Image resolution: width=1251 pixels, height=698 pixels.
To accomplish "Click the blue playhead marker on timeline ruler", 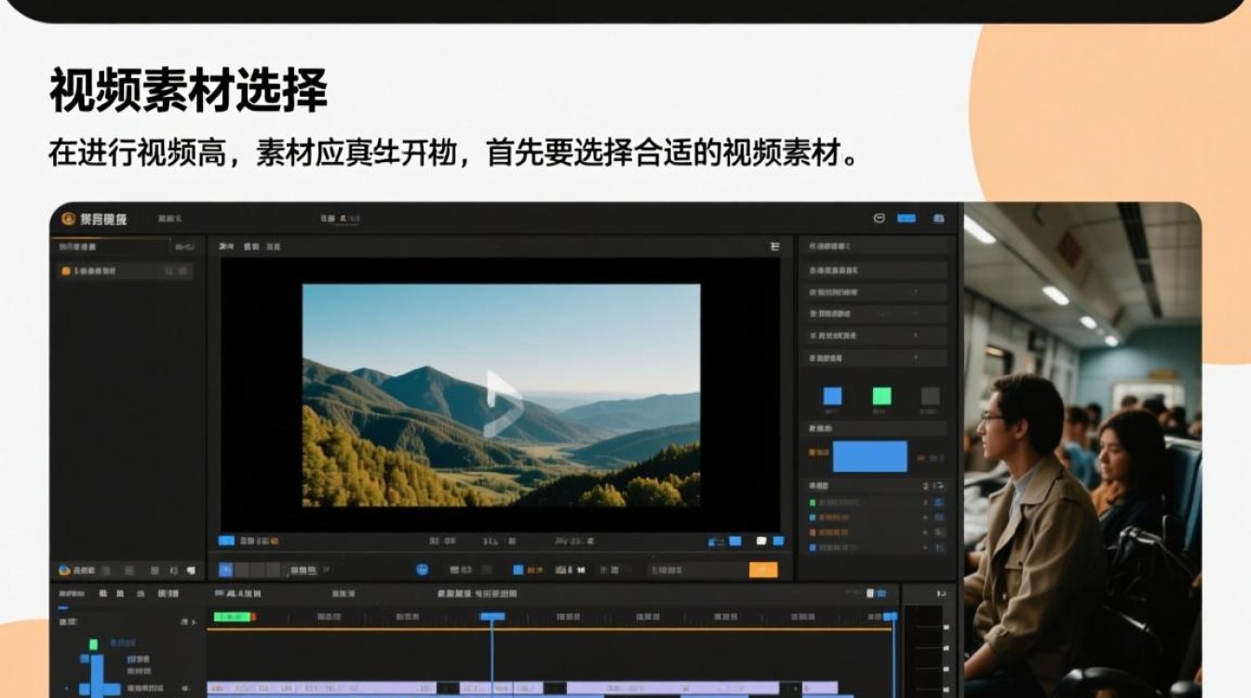I will pyautogui.click(x=492, y=616).
